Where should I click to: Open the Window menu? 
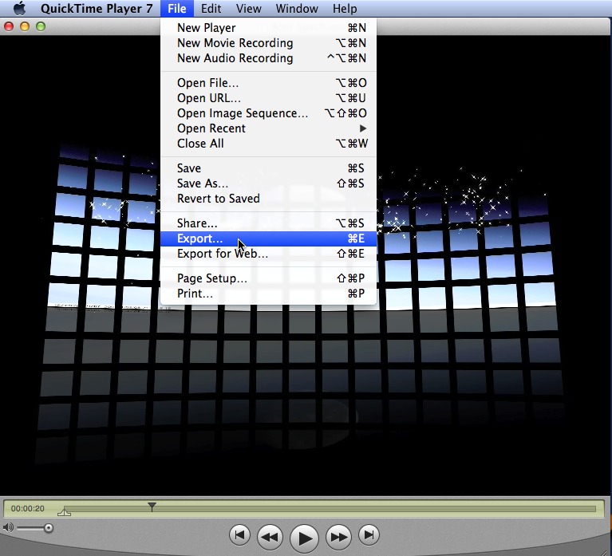[x=297, y=8]
